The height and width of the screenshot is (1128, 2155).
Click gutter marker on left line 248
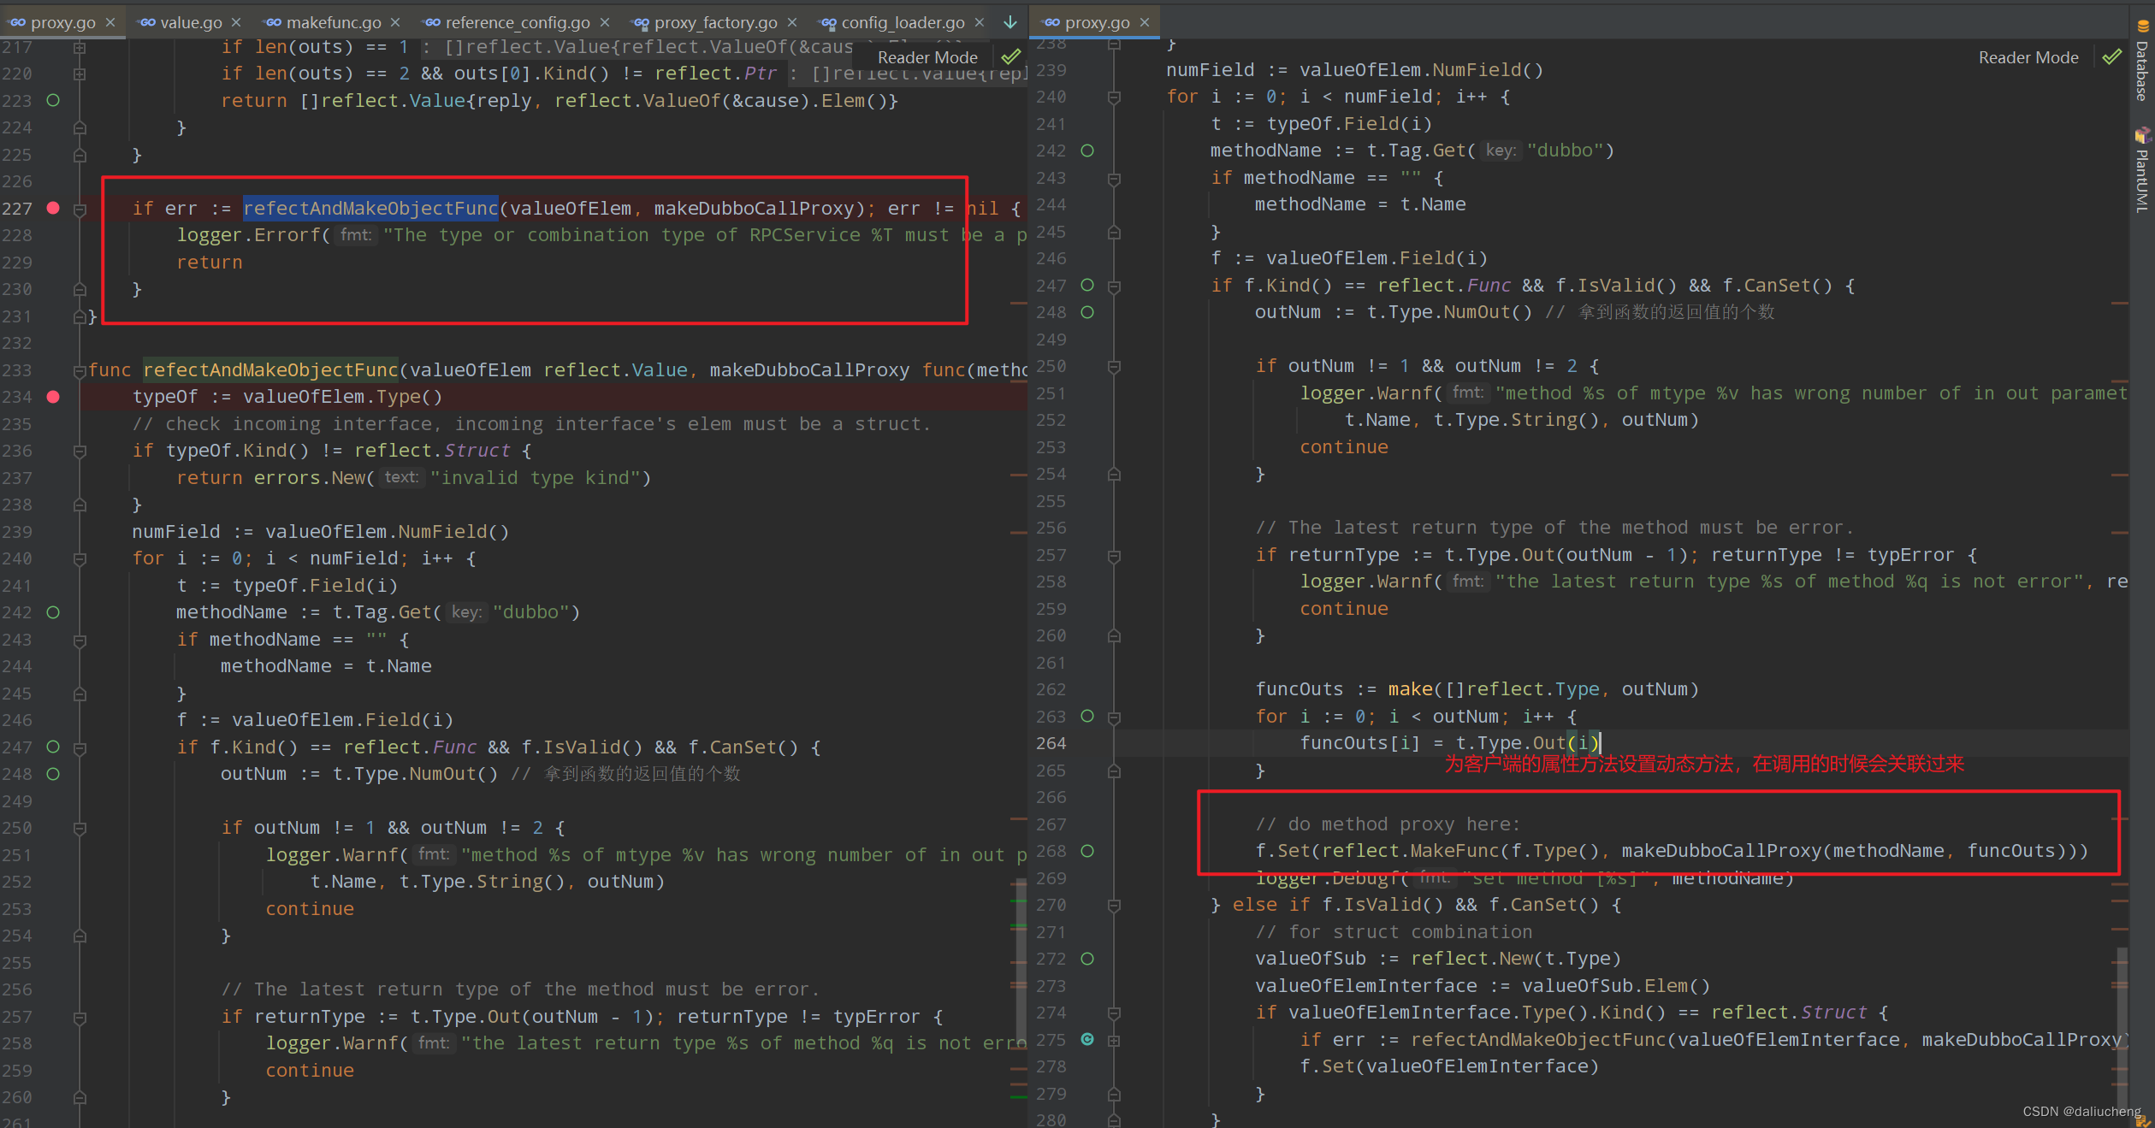[53, 774]
